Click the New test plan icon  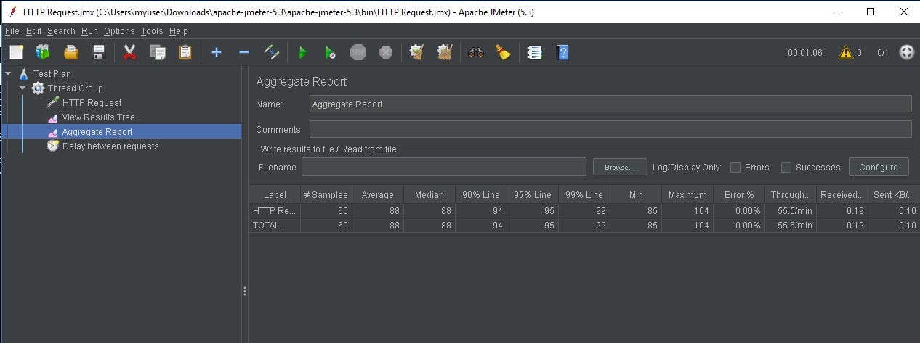click(17, 52)
